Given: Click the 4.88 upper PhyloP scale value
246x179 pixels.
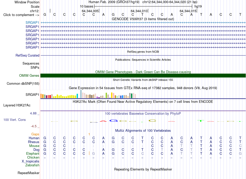Looking at the screenshot, I should click(33, 113).
